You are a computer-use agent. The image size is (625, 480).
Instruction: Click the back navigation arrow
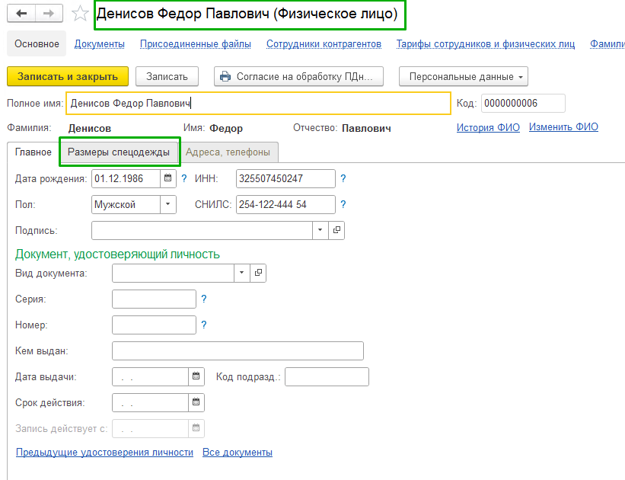21,14
